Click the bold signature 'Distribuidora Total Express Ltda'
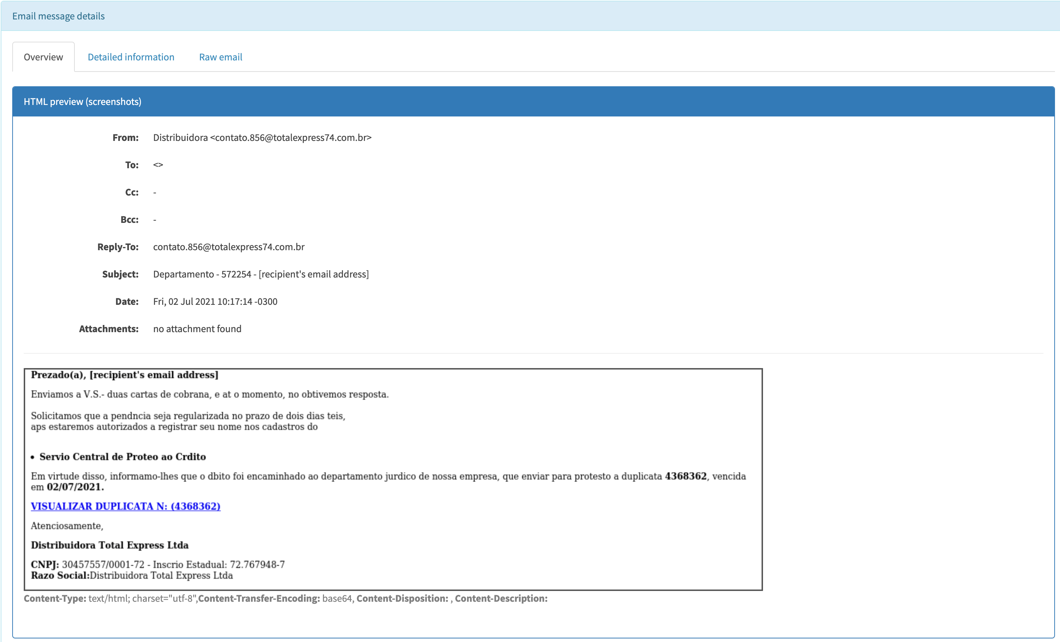This screenshot has height=642, width=1060. coord(110,545)
